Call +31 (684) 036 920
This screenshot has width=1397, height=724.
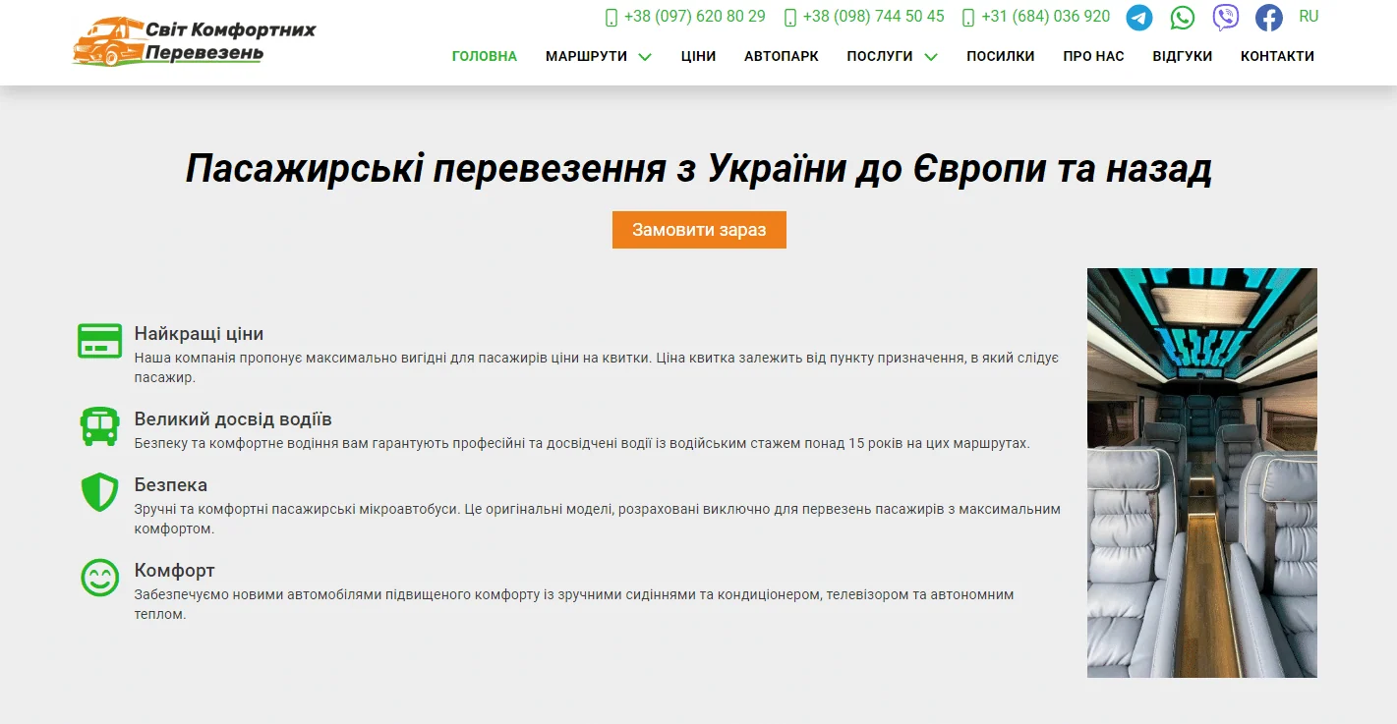tap(1045, 17)
